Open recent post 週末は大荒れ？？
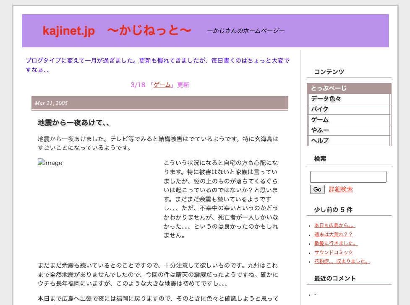Screen dimensions: 410x305 [x=333, y=235]
